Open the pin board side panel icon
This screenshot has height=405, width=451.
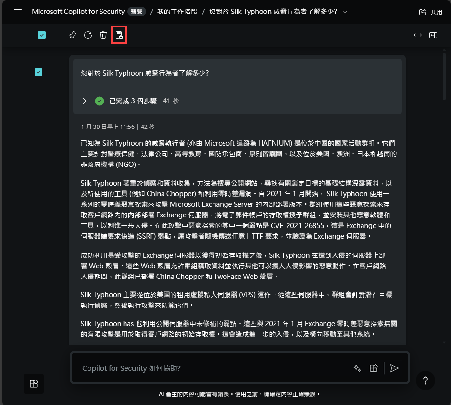(433, 35)
